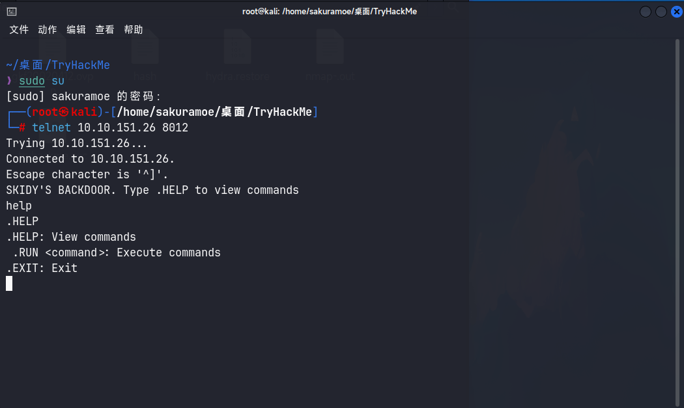The width and height of the screenshot is (684, 408).
Task: Open the 动作 menu
Action: click(x=48, y=30)
